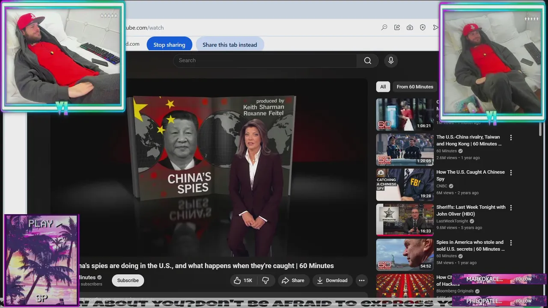Screen dimensions: 548x308
Task: Click the '5M views · 1 year ago' text
Action: coord(456,263)
